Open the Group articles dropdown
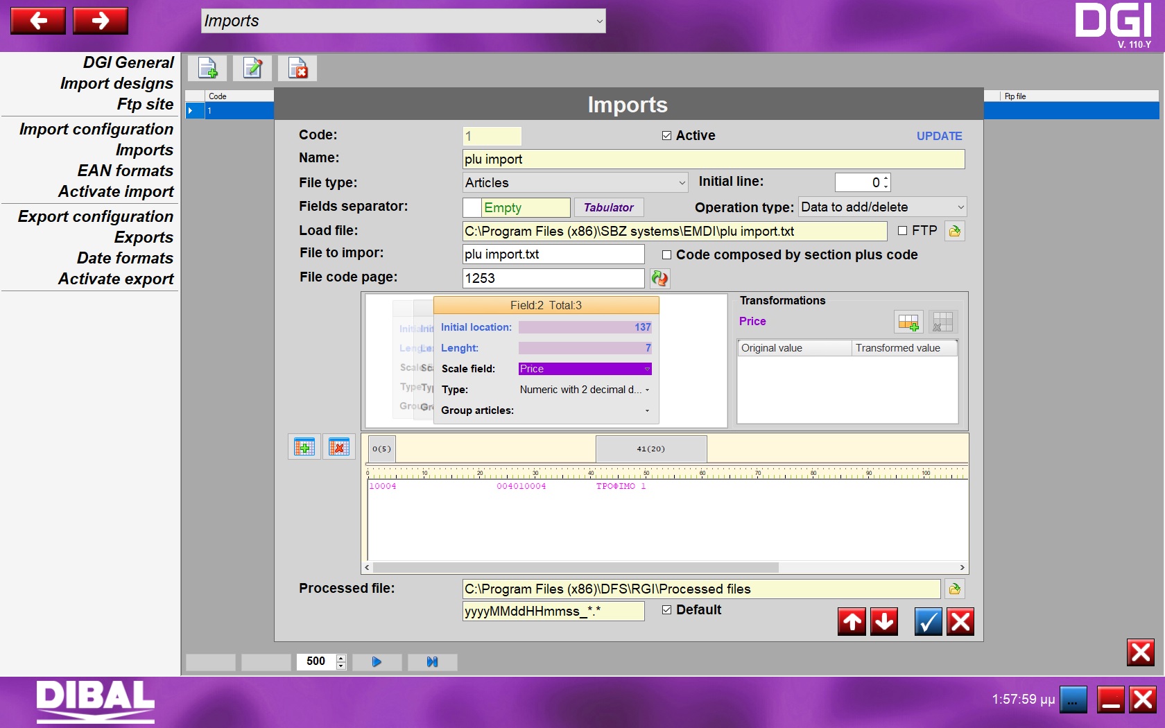This screenshot has height=728, width=1165. 585,410
